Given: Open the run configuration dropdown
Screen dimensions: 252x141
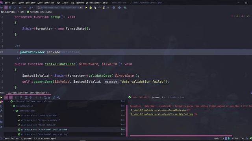Looking at the screenshot, I should coord(60,7).
